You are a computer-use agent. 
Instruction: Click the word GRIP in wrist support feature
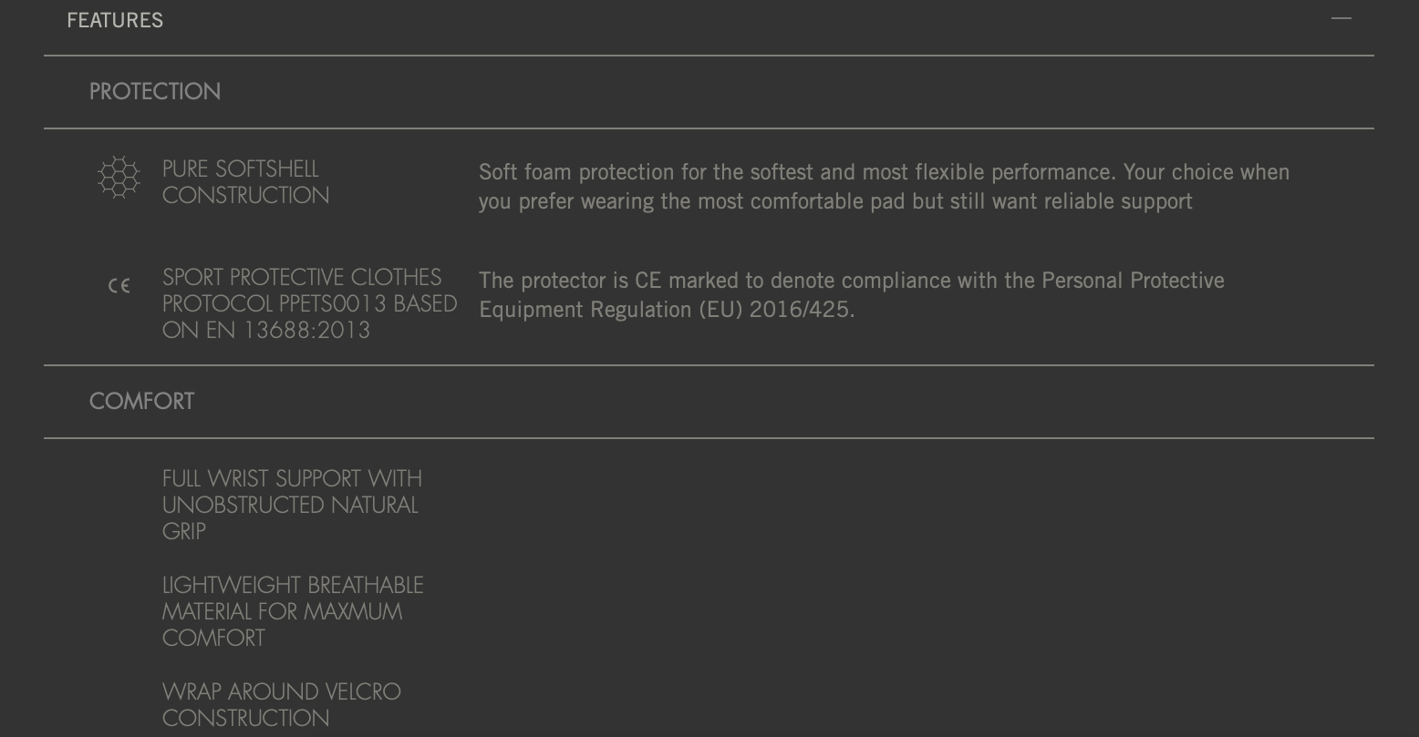tap(184, 531)
